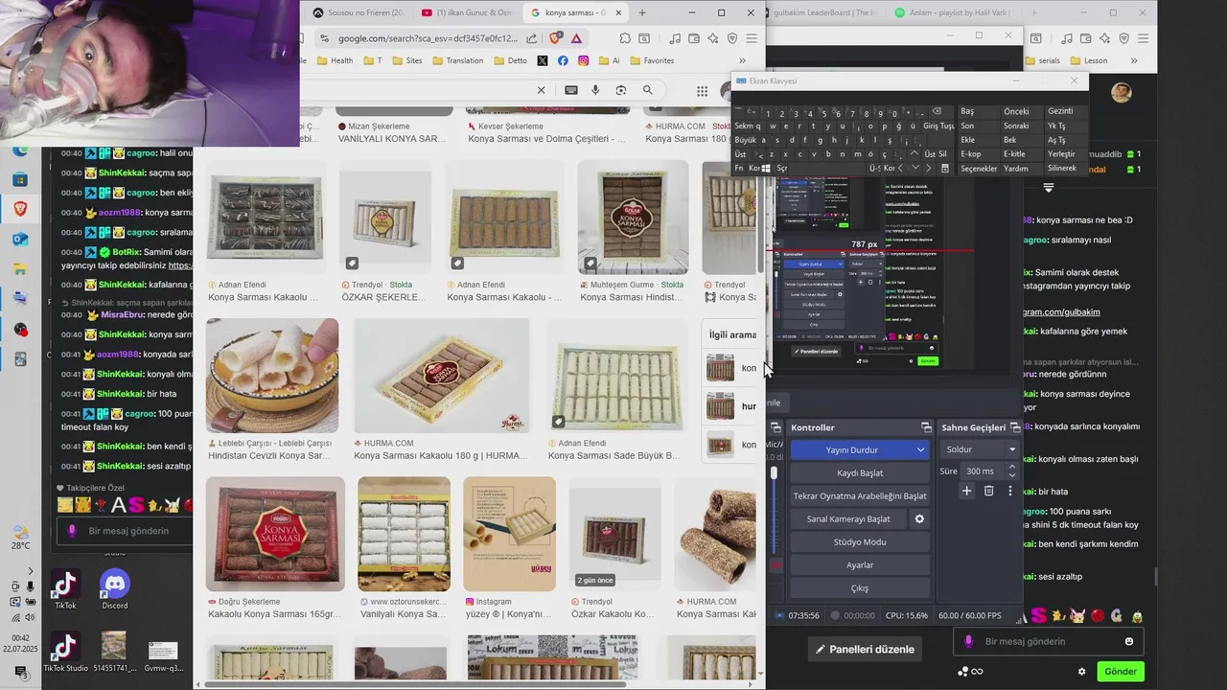Toggle the Fn key on on-screen keyboard
The width and height of the screenshot is (1227, 690).
(739, 168)
